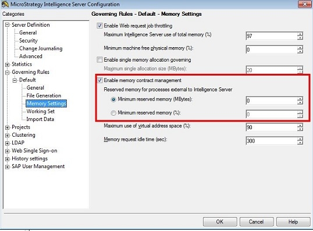Click the Cancel button

(x=257, y=222)
